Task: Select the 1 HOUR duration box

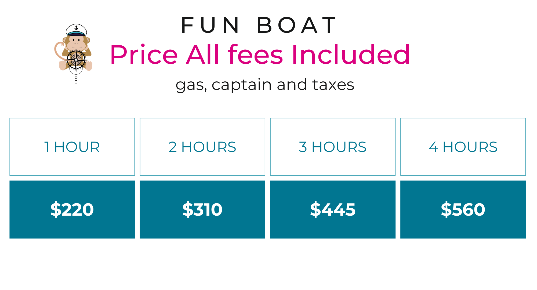Action: pyautogui.click(x=72, y=147)
